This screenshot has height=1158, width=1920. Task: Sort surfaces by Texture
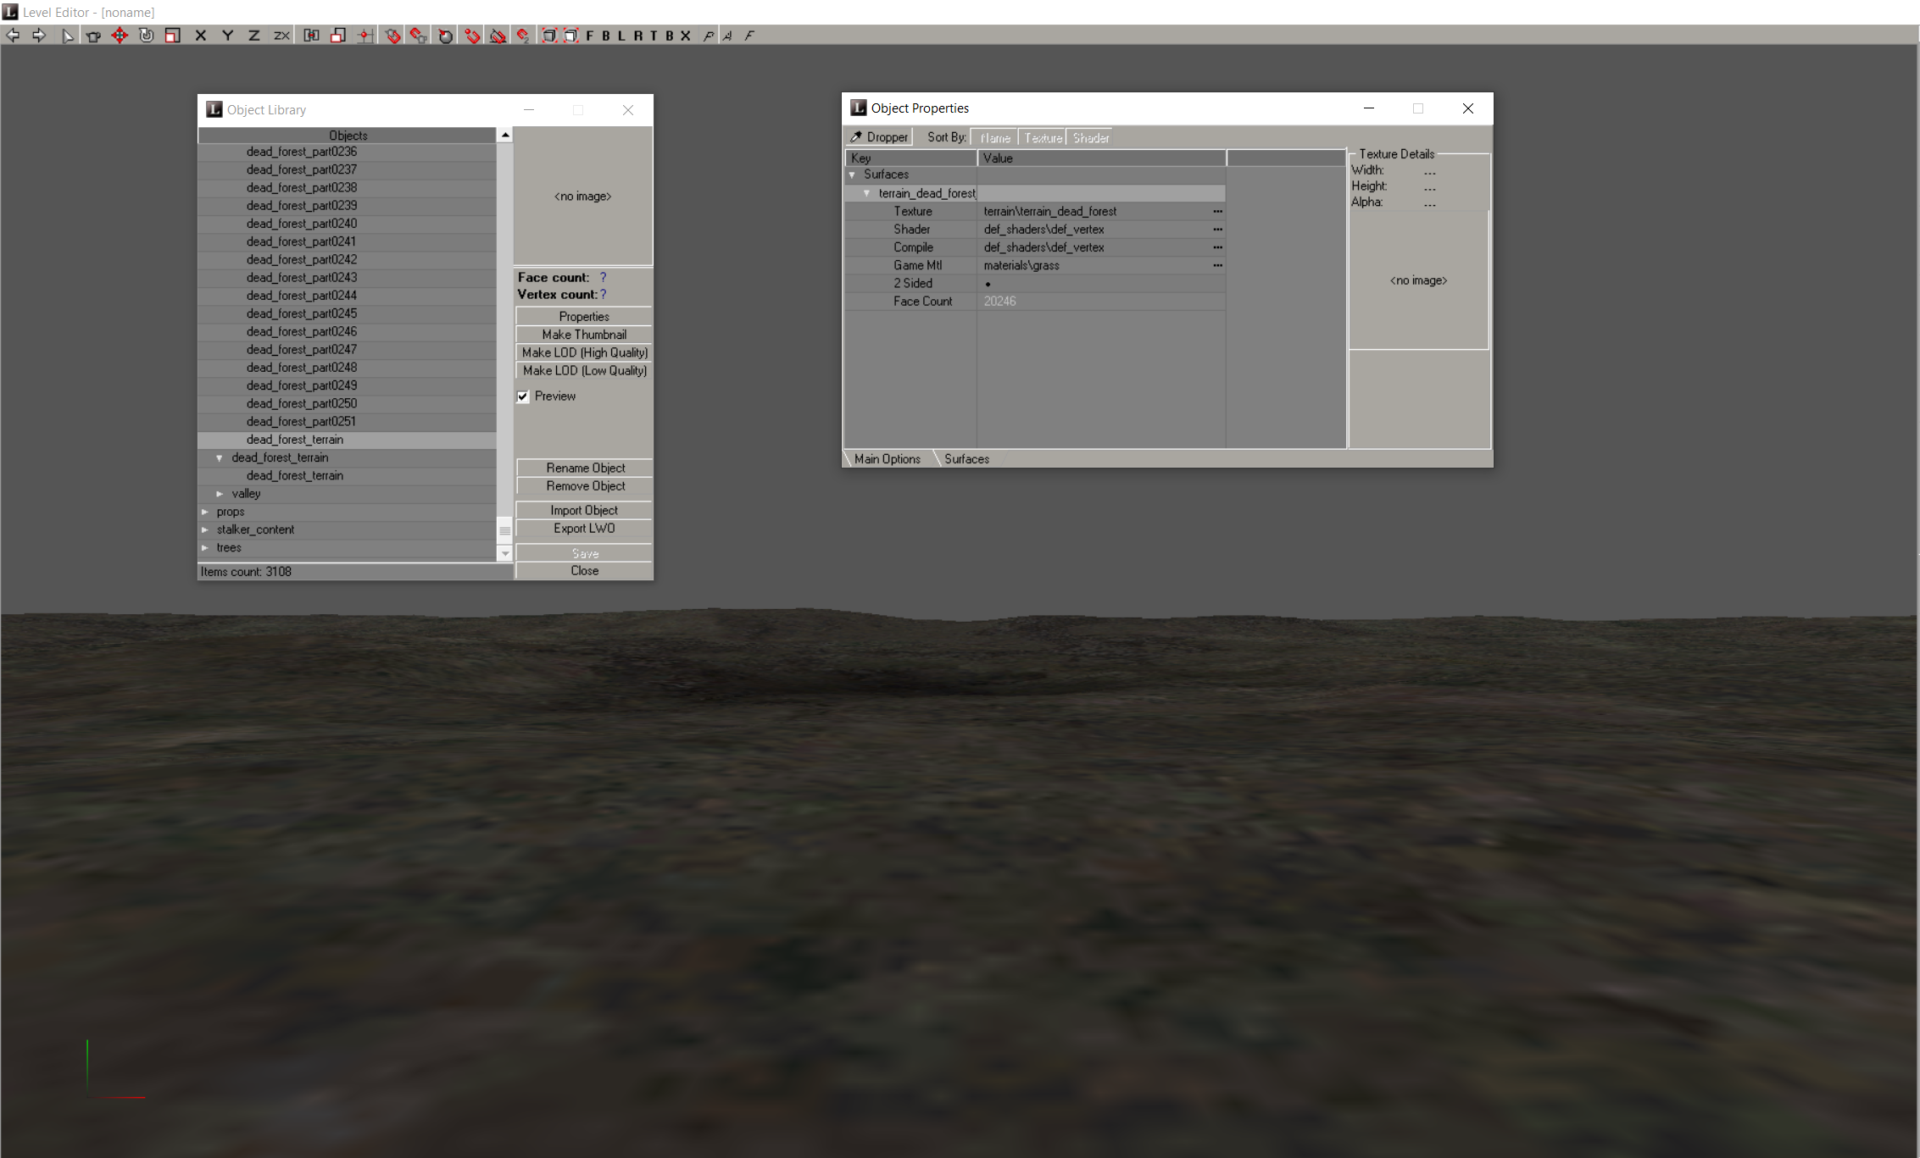point(1043,138)
